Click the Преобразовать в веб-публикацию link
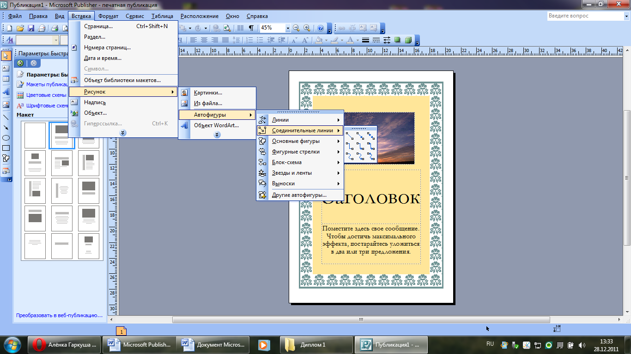This screenshot has height=354, width=631. [59, 315]
